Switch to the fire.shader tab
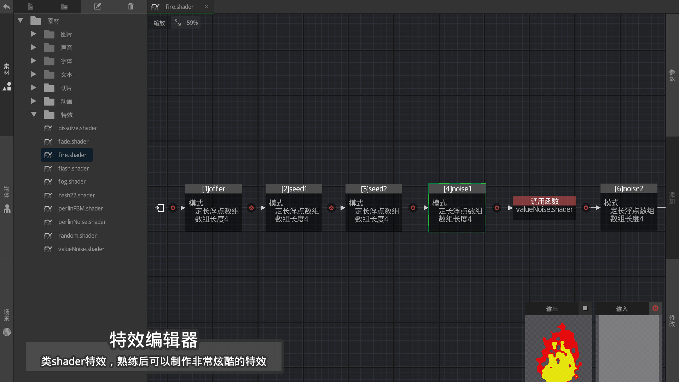The width and height of the screenshot is (679, 382). 179,7
